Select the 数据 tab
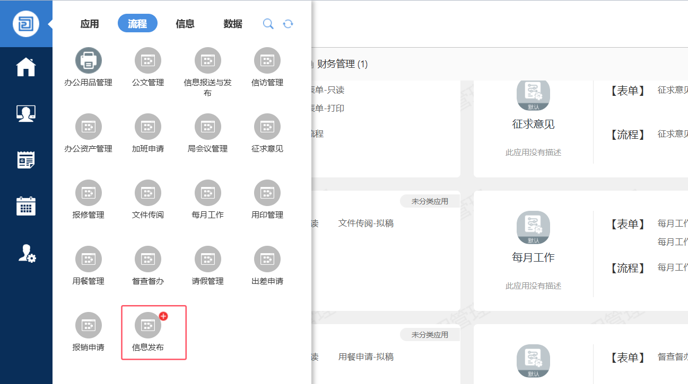 click(233, 24)
